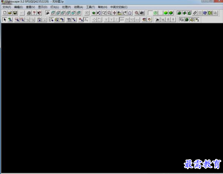Click the diagonal double-line toolbar icon
223x174 pixels.
[x=195, y=13]
